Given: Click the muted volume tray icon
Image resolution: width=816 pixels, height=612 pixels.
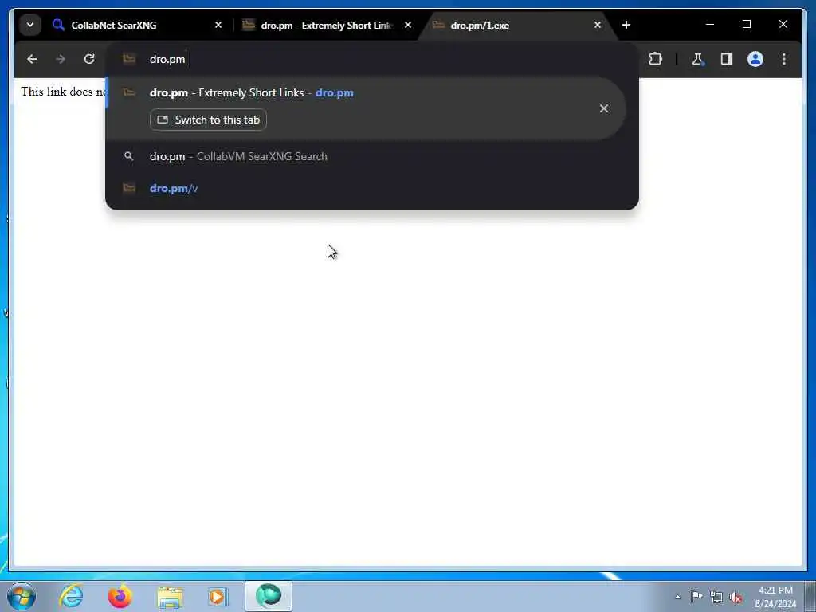Looking at the screenshot, I should [x=736, y=598].
